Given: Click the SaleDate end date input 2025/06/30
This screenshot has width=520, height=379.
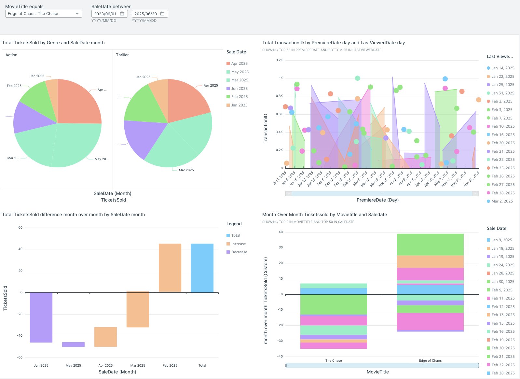Looking at the screenshot, I should pyautogui.click(x=145, y=14).
